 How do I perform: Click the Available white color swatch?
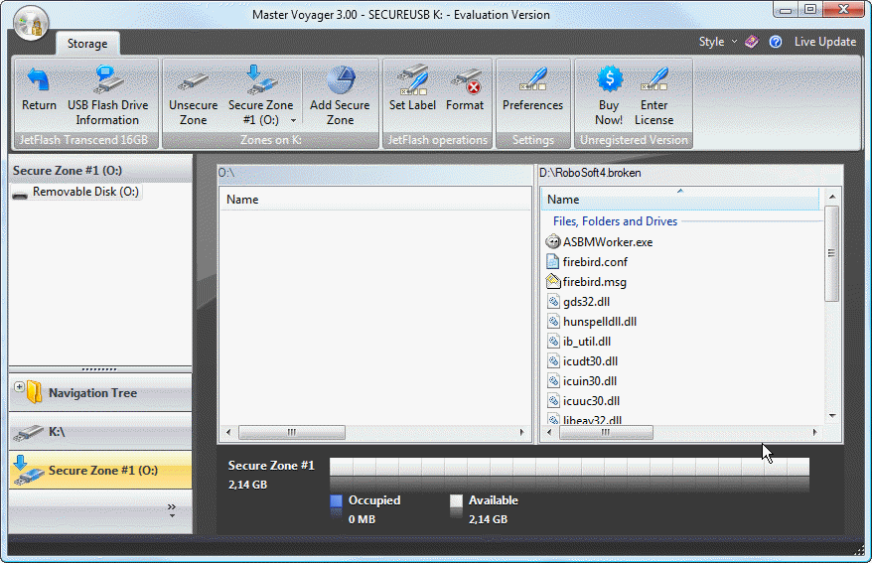[456, 501]
